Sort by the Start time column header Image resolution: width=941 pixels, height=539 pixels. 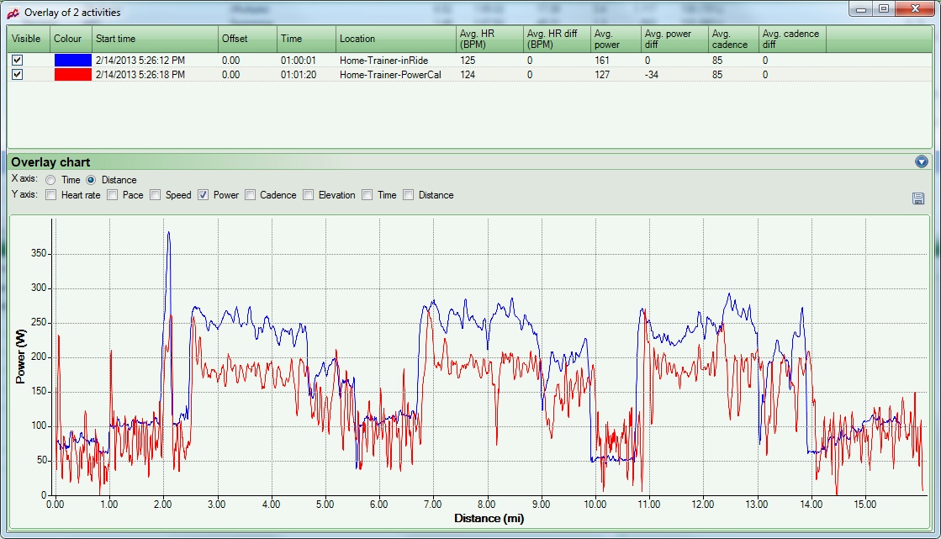point(155,39)
